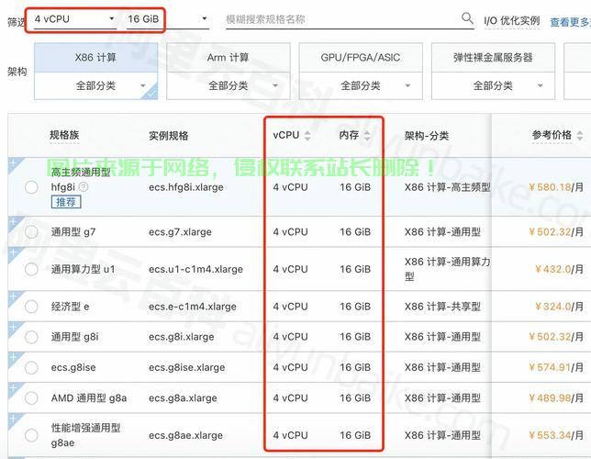Select the 经济型 e radio button
This screenshot has height=459, width=591.
[x=31, y=307]
